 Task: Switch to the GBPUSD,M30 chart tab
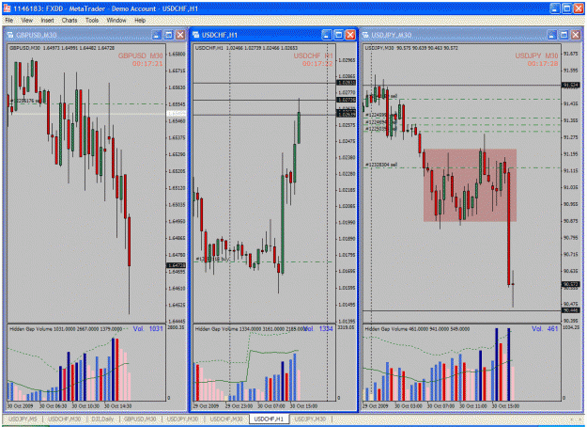pos(139,419)
